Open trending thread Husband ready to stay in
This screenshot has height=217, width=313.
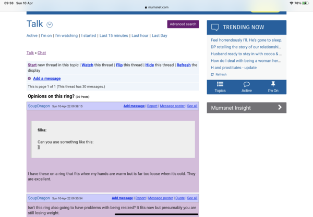point(246,54)
